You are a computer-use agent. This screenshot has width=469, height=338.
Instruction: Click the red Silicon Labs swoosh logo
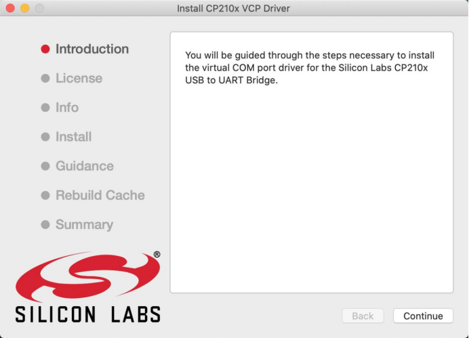coord(88,276)
